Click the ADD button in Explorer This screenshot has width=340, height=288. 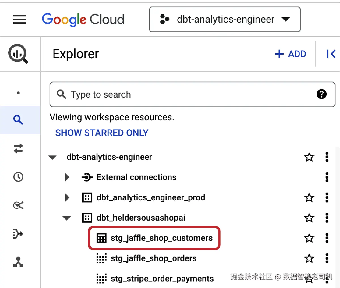coord(291,54)
